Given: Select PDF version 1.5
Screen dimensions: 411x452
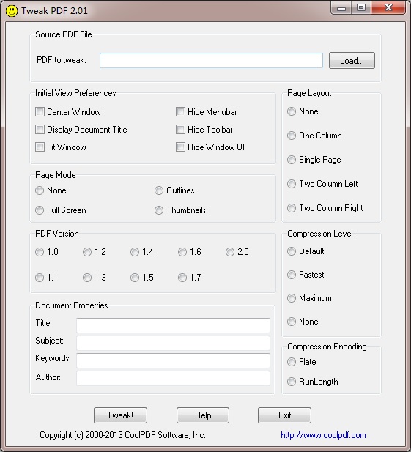Looking at the screenshot, I should tap(135, 278).
